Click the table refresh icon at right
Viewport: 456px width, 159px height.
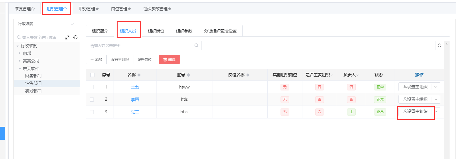point(439,46)
